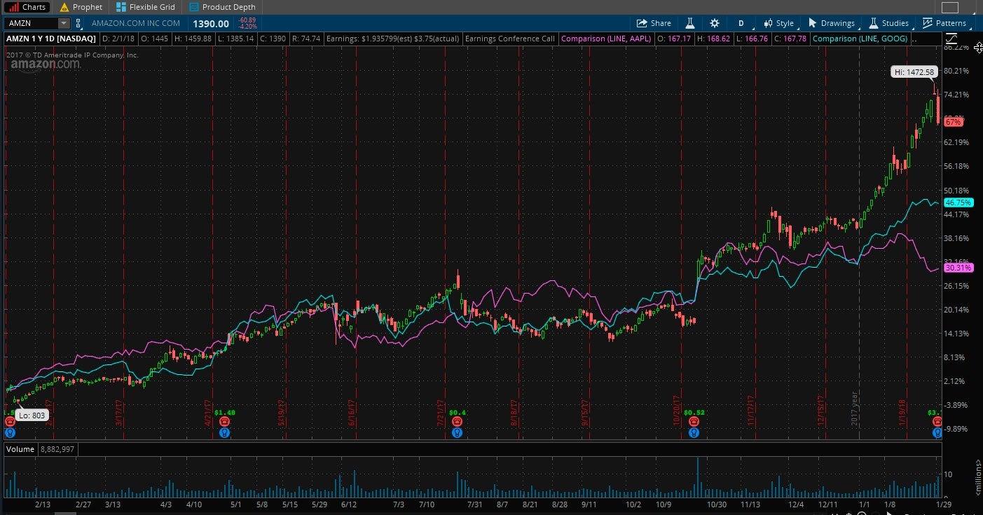Click the 1/19/18 expiration date marker

[x=902, y=412]
